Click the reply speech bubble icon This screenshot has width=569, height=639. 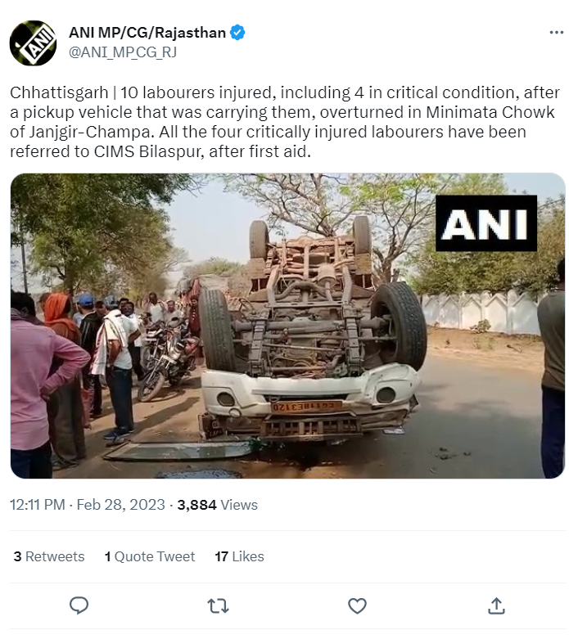(x=79, y=605)
